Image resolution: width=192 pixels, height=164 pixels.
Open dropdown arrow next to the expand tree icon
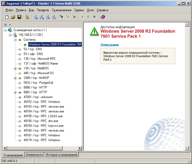coord(10,25)
